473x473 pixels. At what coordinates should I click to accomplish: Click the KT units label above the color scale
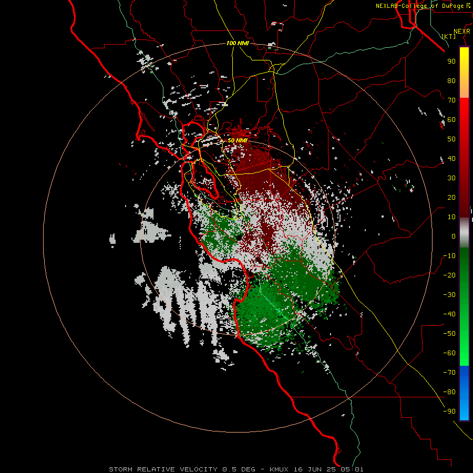pyautogui.click(x=449, y=36)
